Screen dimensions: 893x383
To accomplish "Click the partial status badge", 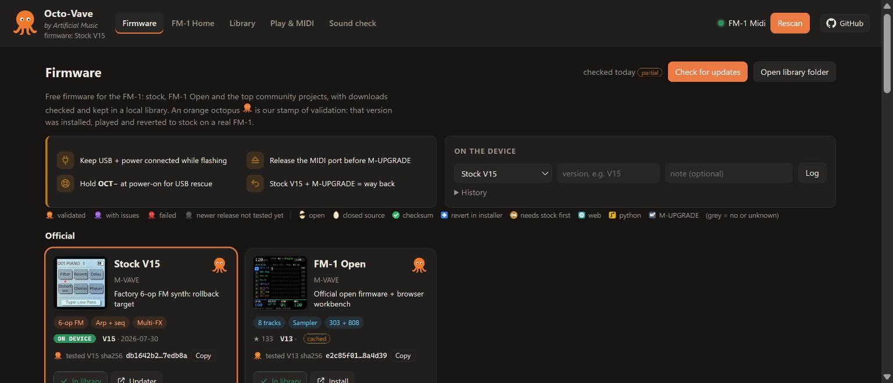I will pos(650,73).
